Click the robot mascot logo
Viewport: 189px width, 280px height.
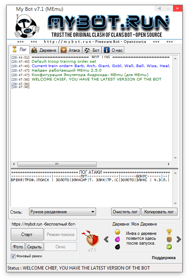[27, 26]
